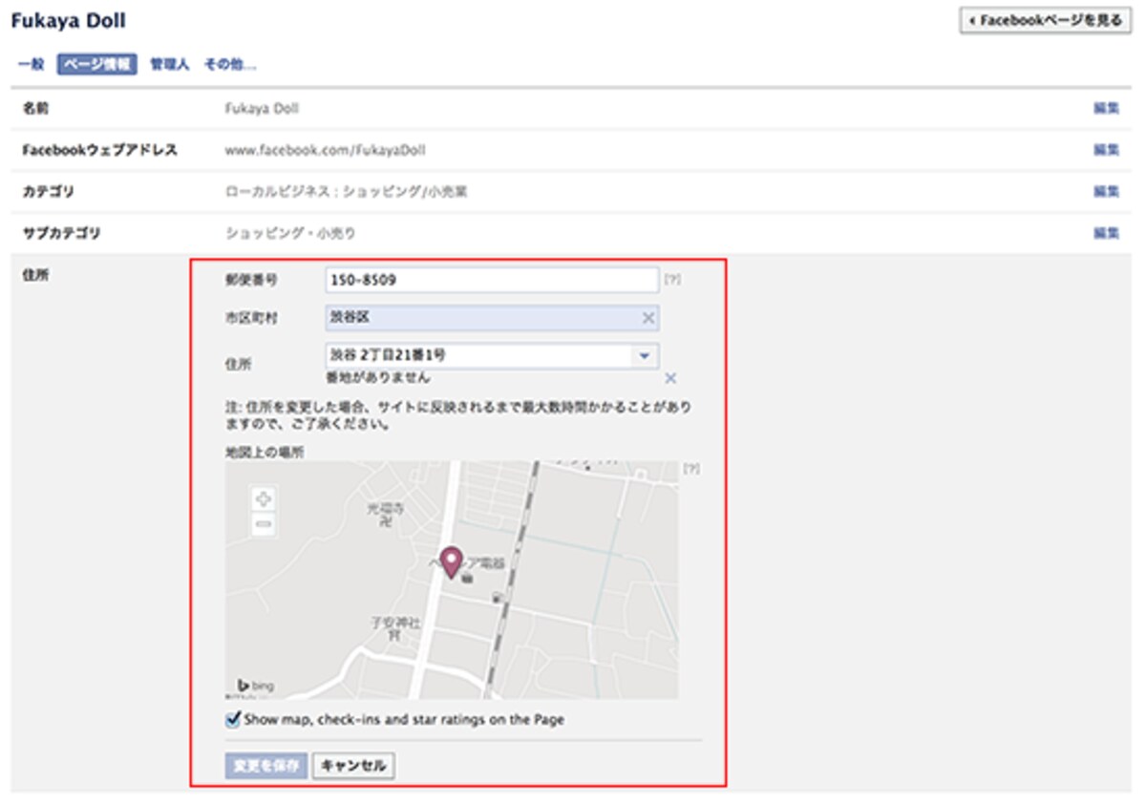The height and width of the screenshot is (804, 1146).
Task: Clear the 渋谷区 city field with X icon
Action: (x=647, y=318)
